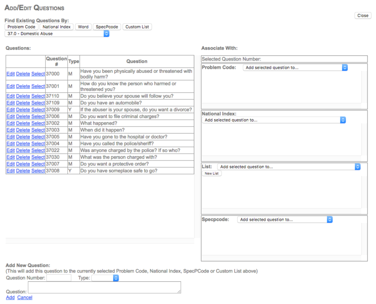Delete question 37006
This screenshot has width=376, height=304.
tap(23, 117)
